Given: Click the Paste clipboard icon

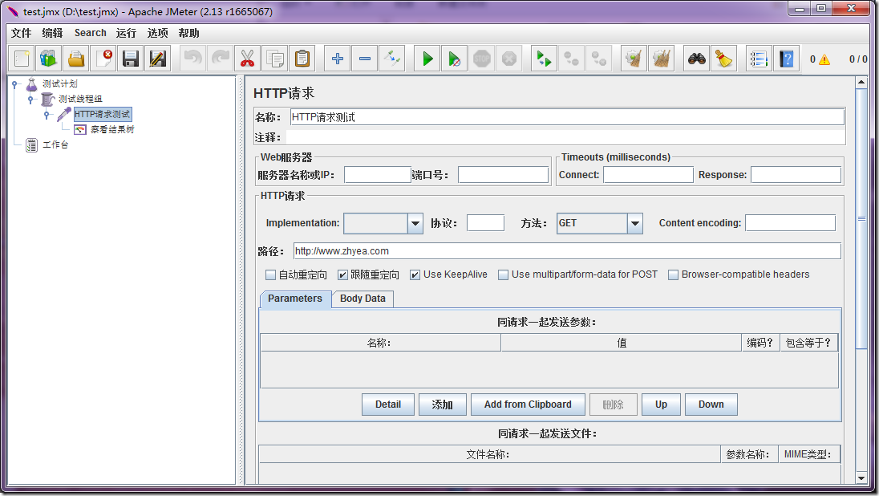Looking at the screenshot, I should click(x=302, y=59).
